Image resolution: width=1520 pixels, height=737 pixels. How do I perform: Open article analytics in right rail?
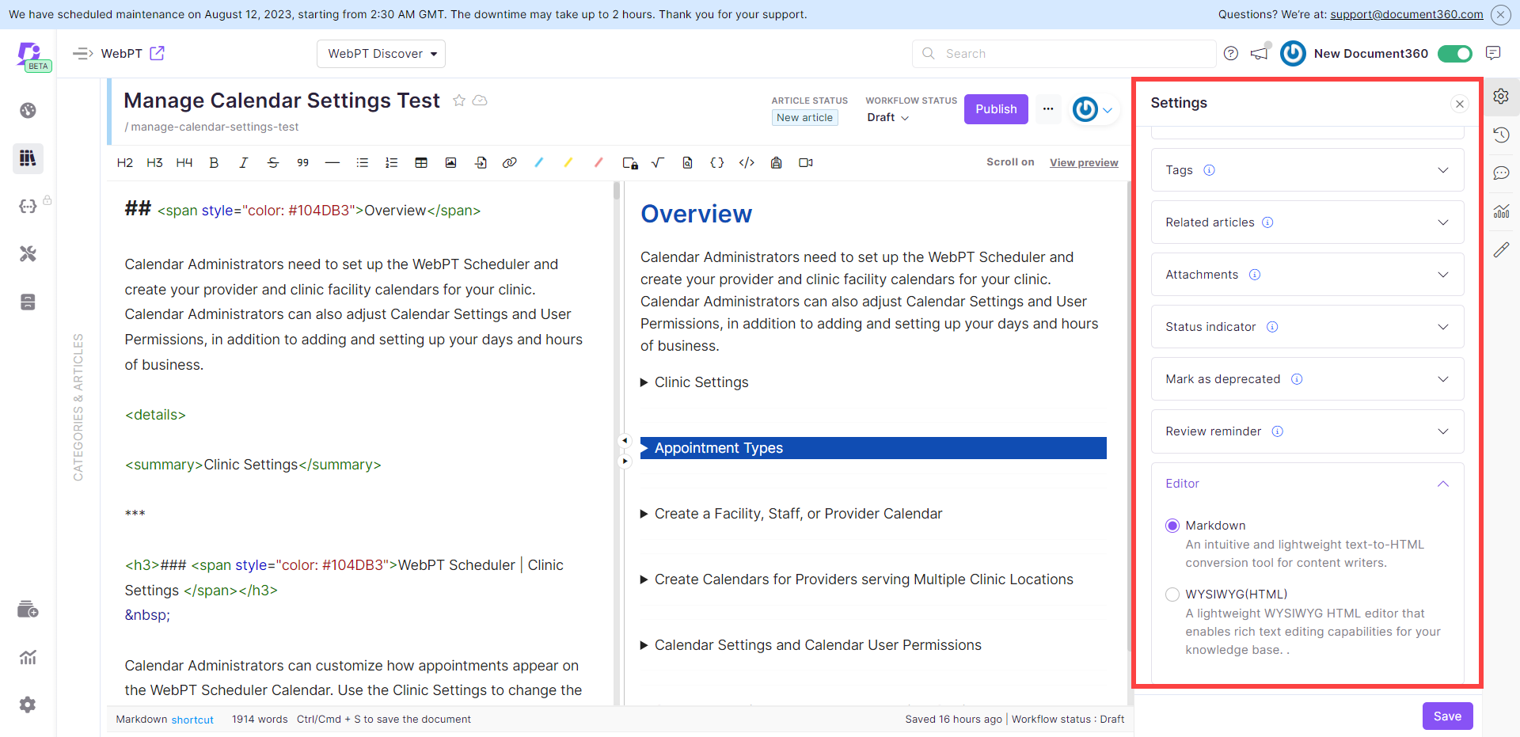point(1501,211)
